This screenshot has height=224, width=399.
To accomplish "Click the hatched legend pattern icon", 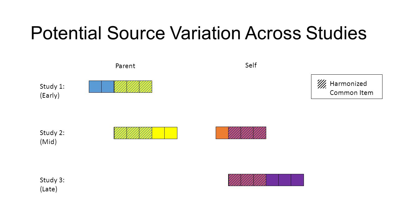I will [x=322, y=84].
